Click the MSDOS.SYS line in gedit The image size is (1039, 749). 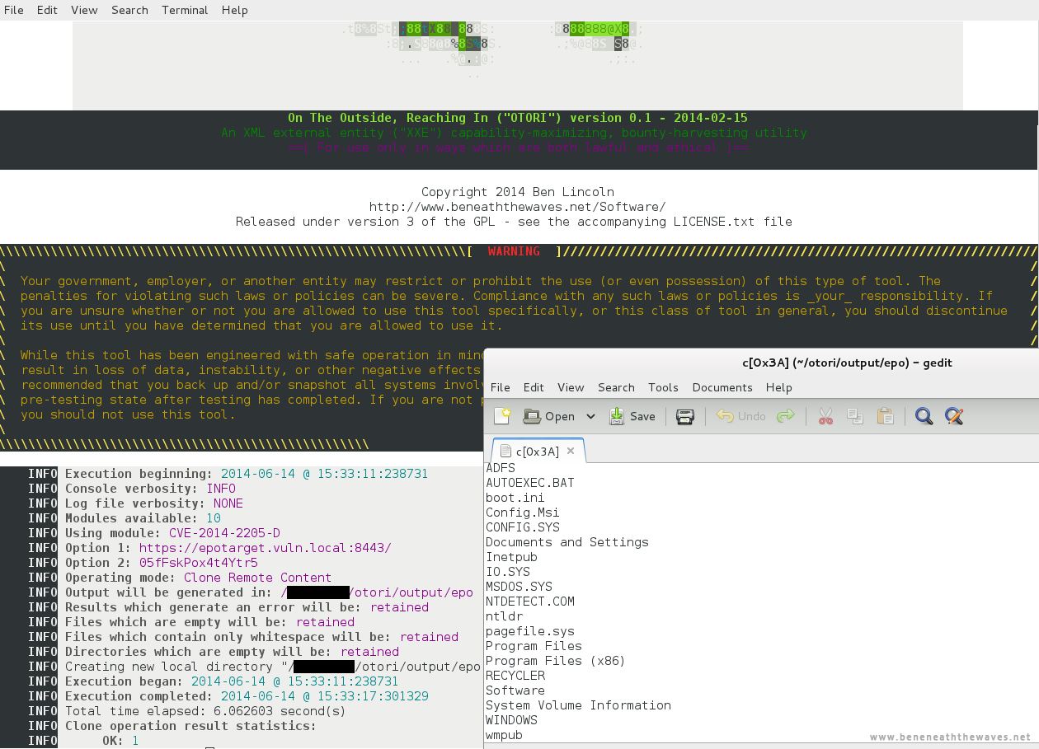519,587
